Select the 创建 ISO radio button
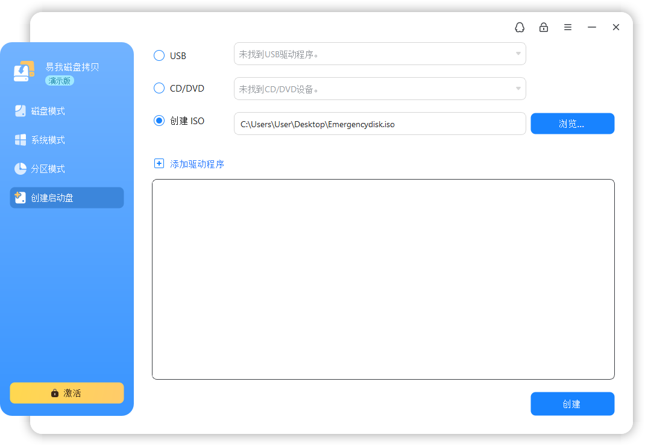Image resolution: width=645 pixels, height=446 pixels. [159, 121]
